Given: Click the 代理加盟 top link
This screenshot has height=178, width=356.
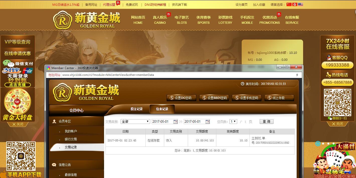Looking at the screenshot, I should 109,5.
